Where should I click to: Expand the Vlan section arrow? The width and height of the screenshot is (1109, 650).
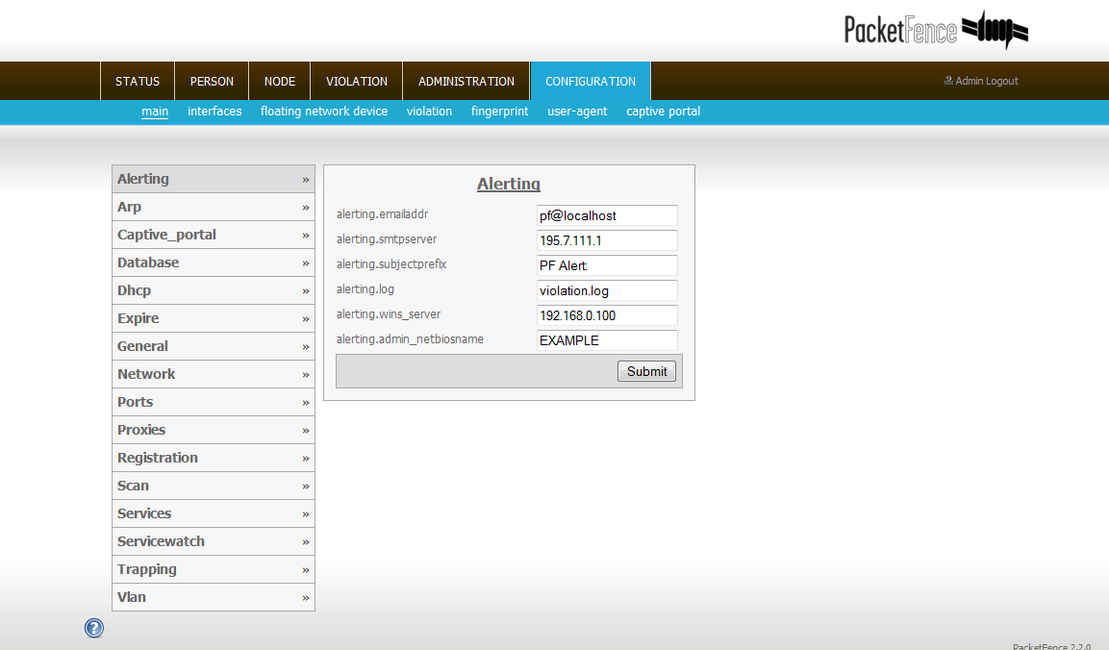click(x=306, y=598)
